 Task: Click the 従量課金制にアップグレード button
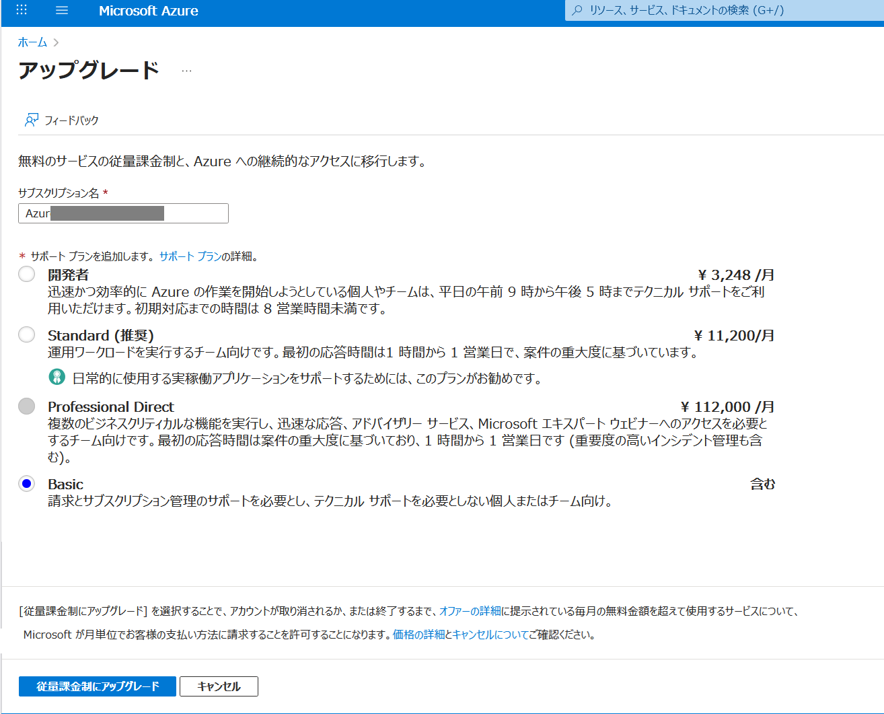click(98, 686)
